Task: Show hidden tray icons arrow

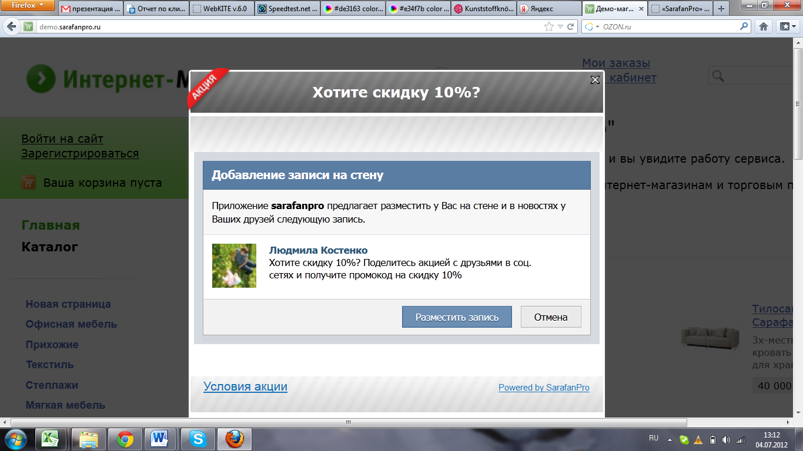Action: coord(670,439)
